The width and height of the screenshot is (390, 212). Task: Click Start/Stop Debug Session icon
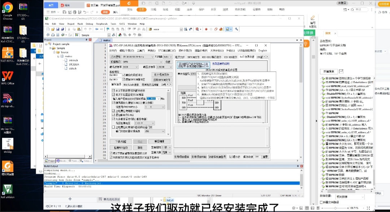(x=197, y=29)
